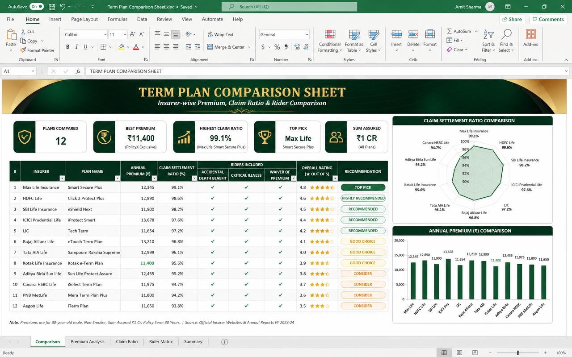Click the AutoSum sigma icon
572x357 pixels.
tap(450, 31)
